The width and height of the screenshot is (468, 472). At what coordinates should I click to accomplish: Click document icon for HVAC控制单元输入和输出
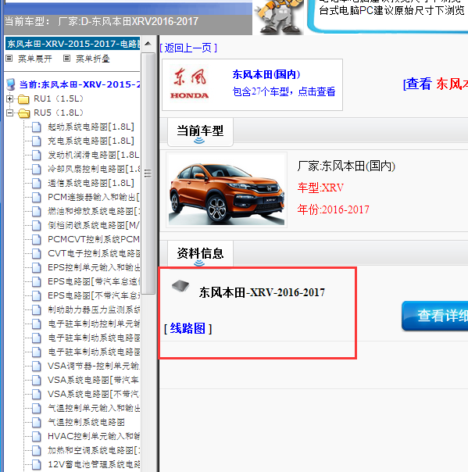tap(37, 436)
